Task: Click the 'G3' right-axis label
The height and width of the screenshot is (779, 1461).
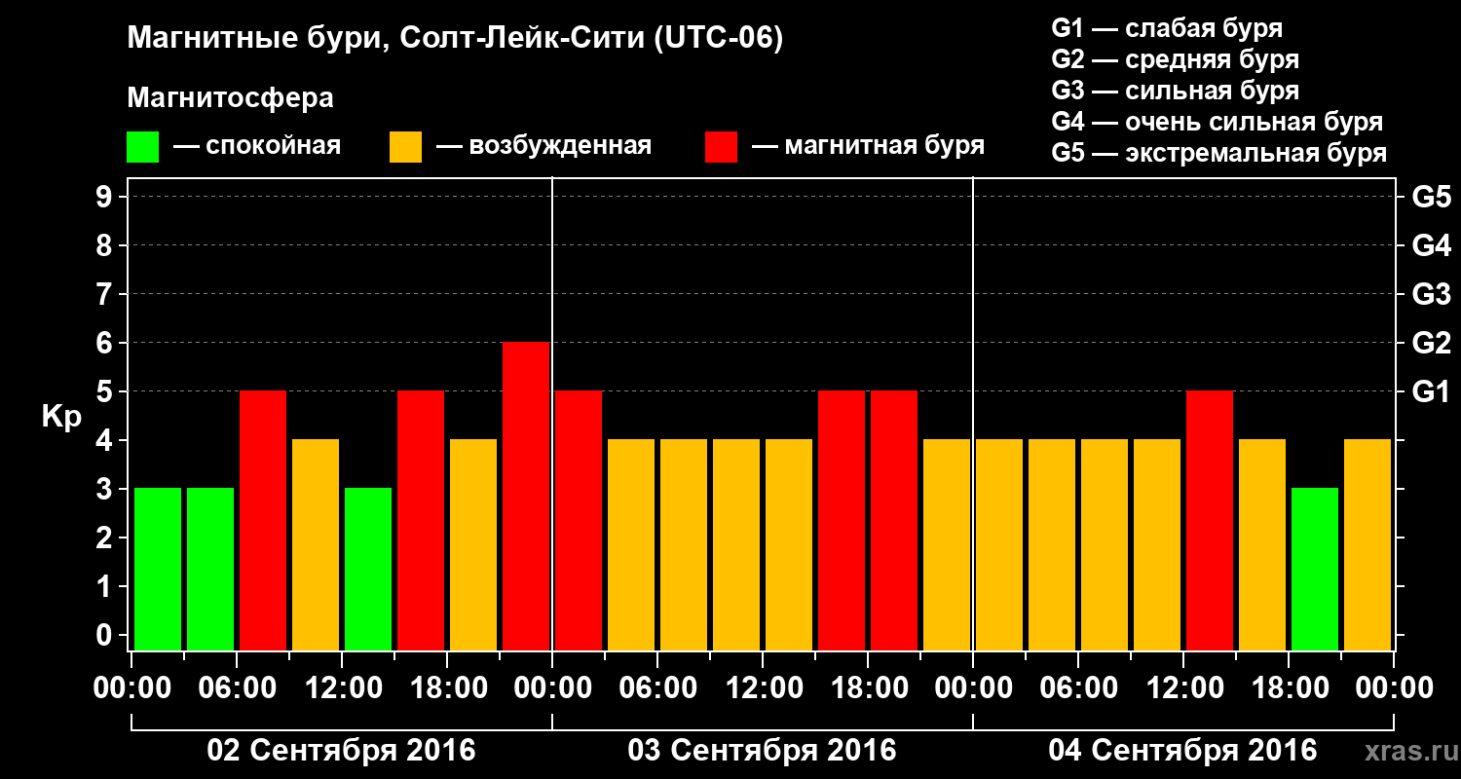Action: pyautogui.click(x=1431, y=295)
